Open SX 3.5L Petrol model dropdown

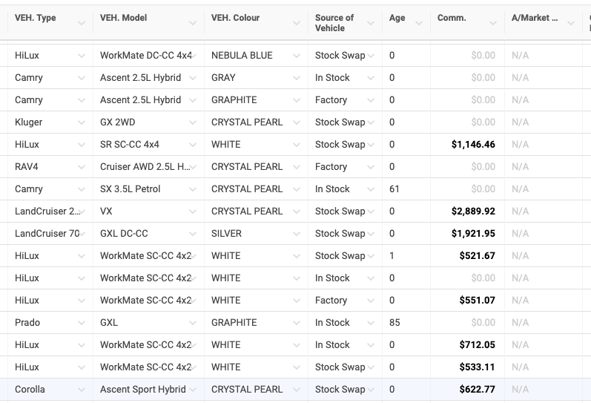pos(193,189)
